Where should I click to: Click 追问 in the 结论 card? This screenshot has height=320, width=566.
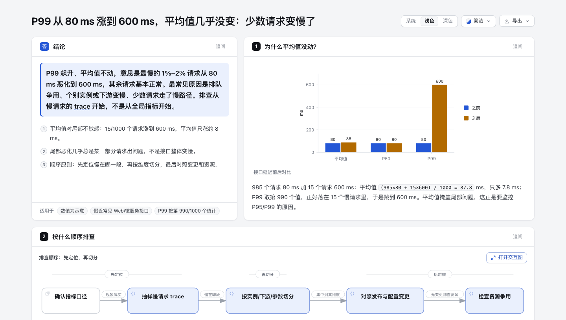coord(221,46)
